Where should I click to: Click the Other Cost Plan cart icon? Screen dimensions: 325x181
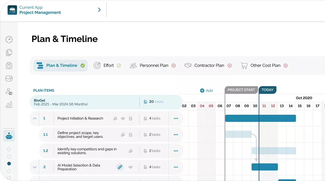pos(244,65)
